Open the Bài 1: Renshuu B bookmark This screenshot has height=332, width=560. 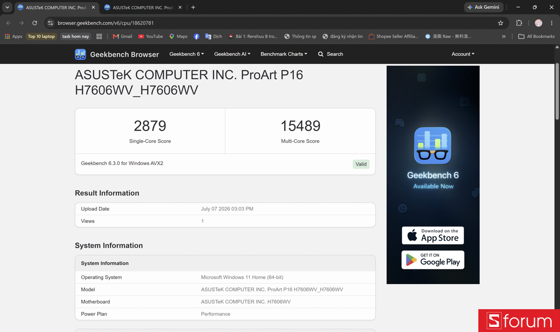pyautogui.click(x=252, y=36)
